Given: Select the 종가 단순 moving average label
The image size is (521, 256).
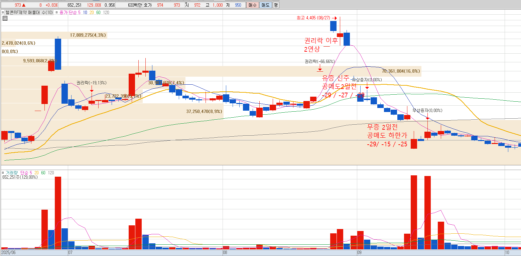Looking at the screenshot, I should 68,13.
